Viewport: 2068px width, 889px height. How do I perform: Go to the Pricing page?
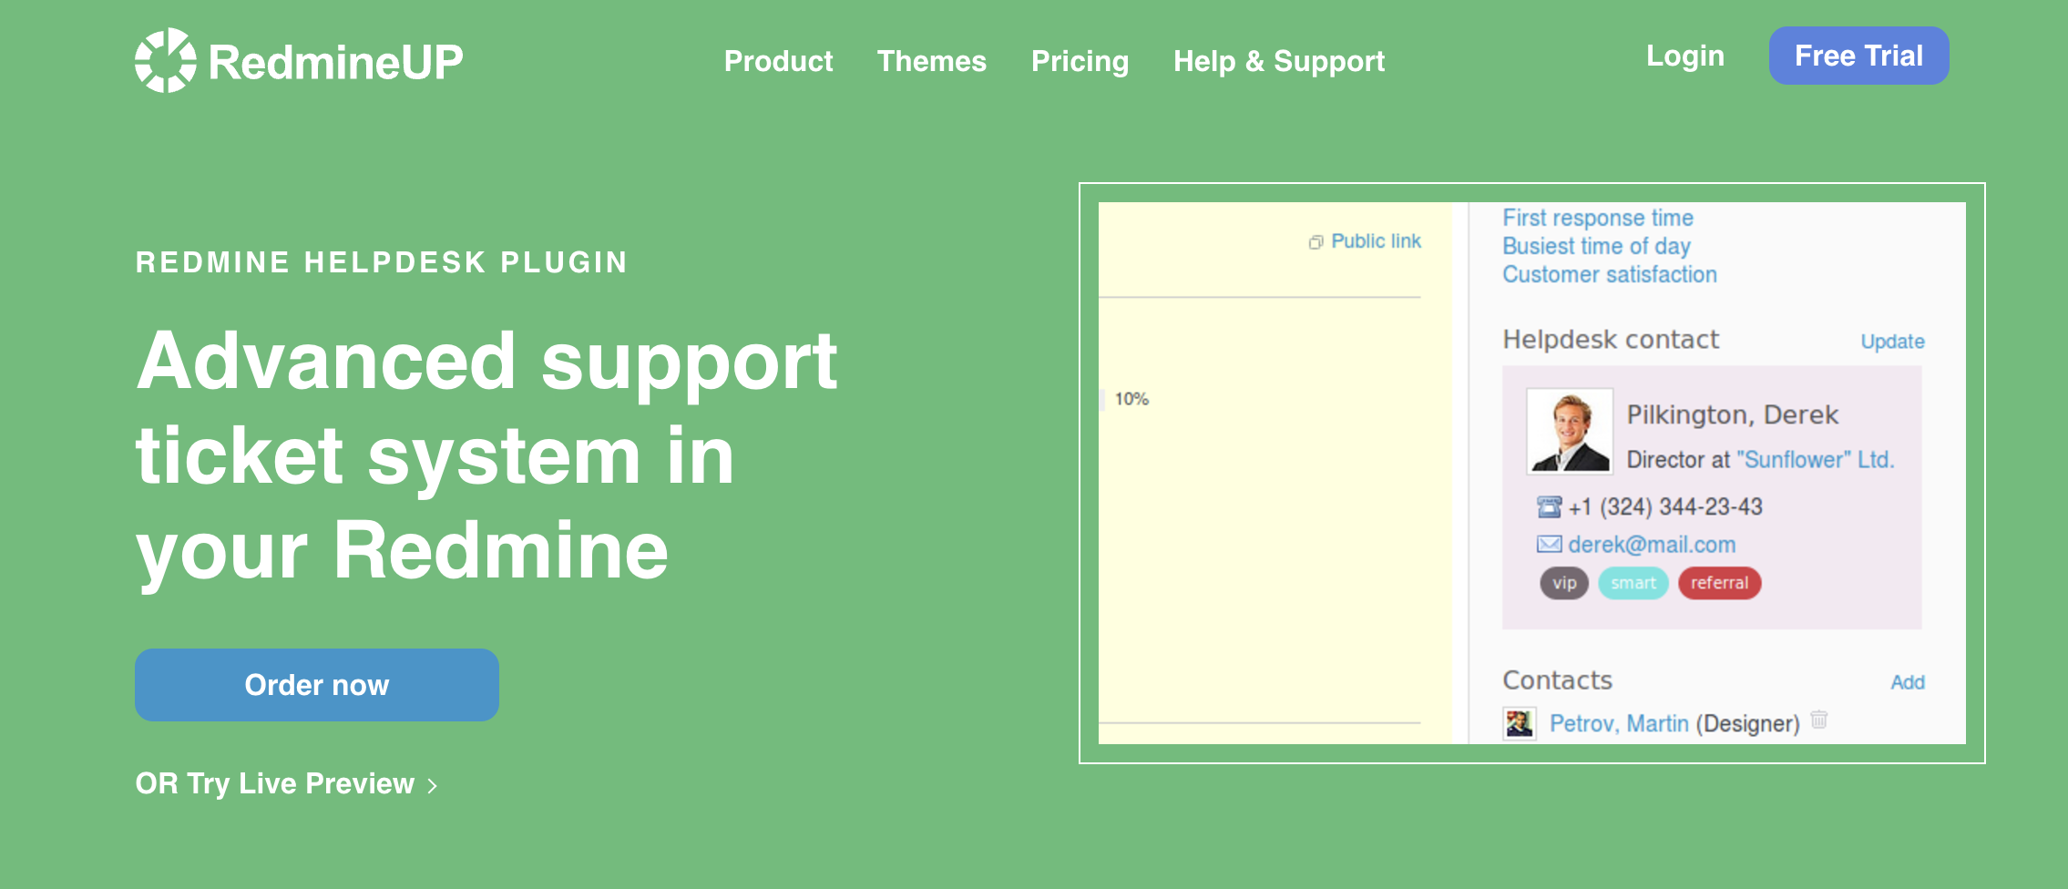click(x=1080, y=61)
